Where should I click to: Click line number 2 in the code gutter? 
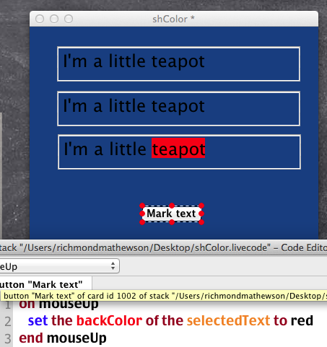click(8, 321)
